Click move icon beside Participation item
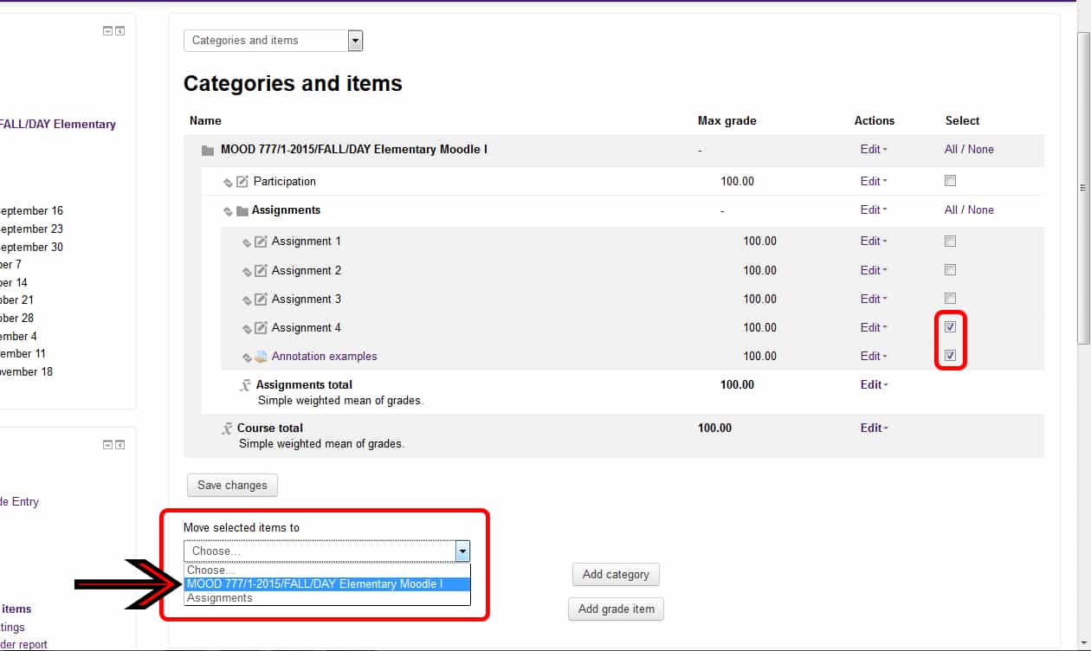1091x651 pixels. [x=229, y=183]
